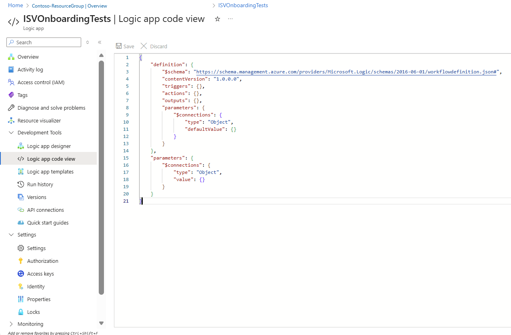Click the Access keys icon
Image resolution: width=511 pixels, height=335 pixels.
click(x=21, y=274)
